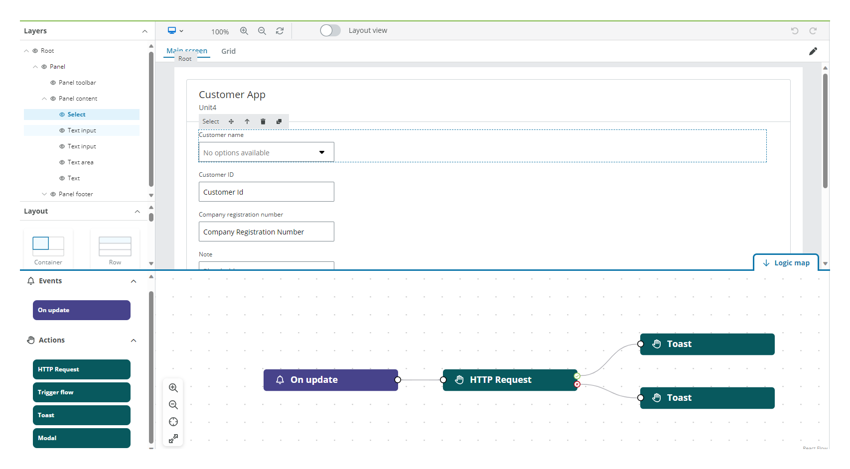Click the Logic map tab button

tap(786, 263)
